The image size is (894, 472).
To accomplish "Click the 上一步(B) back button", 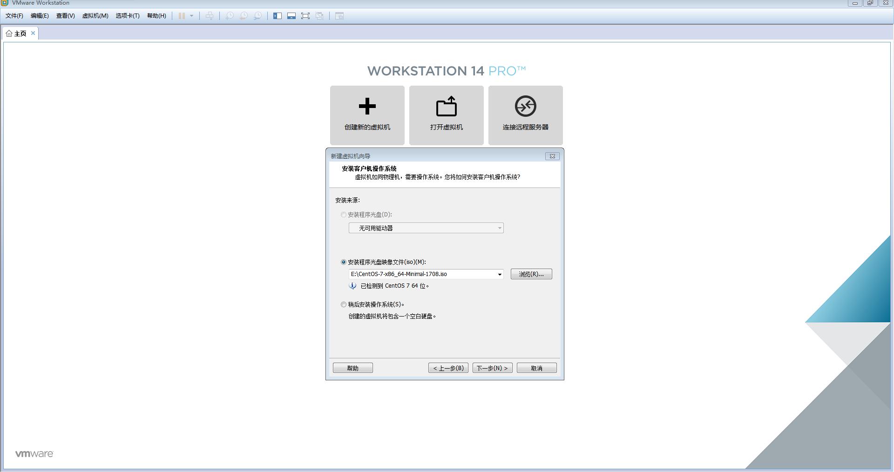I will [x=448, y=368].
